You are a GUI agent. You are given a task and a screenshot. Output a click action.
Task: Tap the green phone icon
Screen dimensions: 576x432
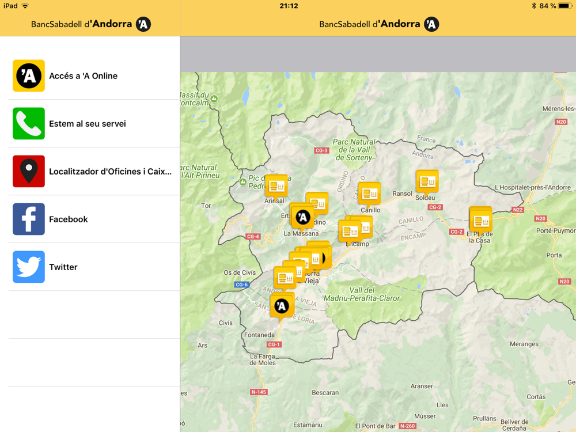[29, 123]
